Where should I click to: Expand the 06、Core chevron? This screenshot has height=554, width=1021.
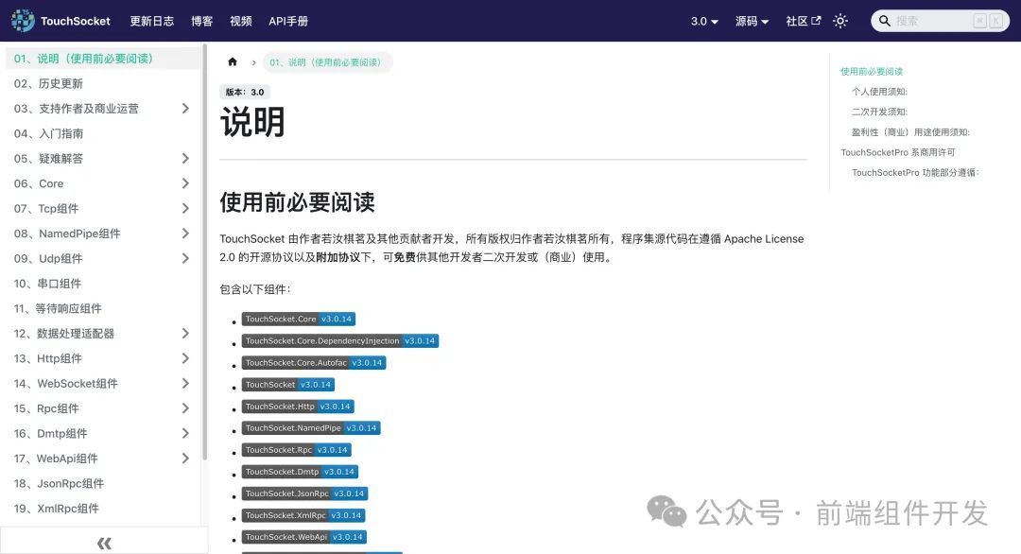185,183
